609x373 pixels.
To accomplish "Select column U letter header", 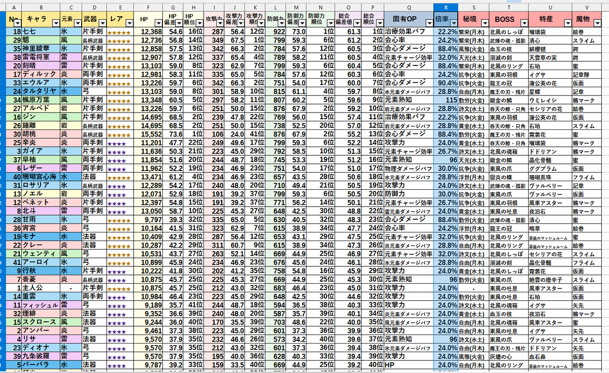I will (550, 8).
